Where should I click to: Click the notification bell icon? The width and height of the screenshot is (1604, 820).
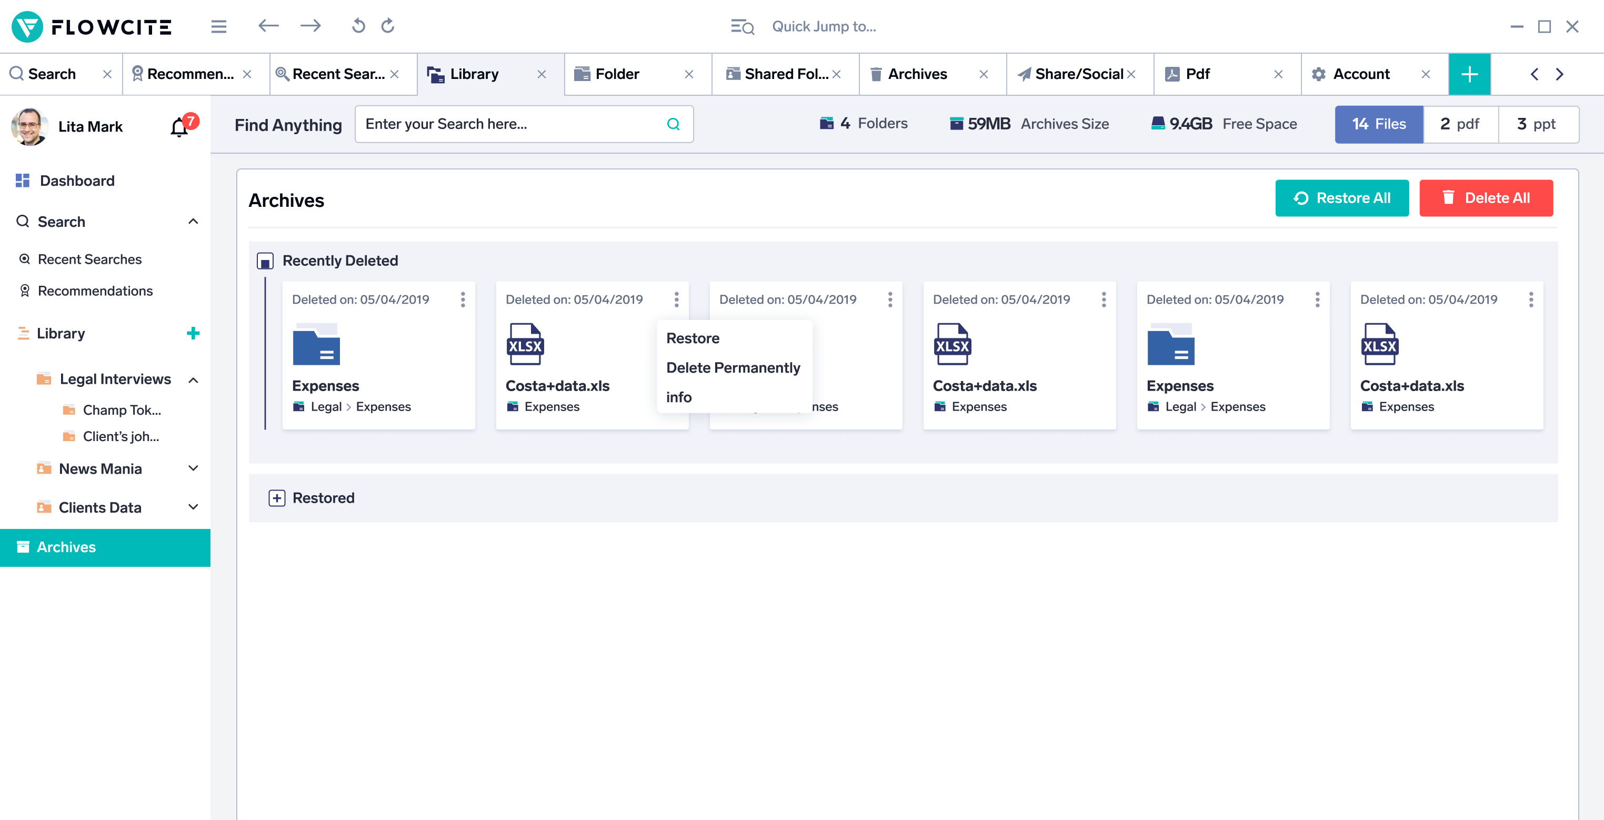179,127
